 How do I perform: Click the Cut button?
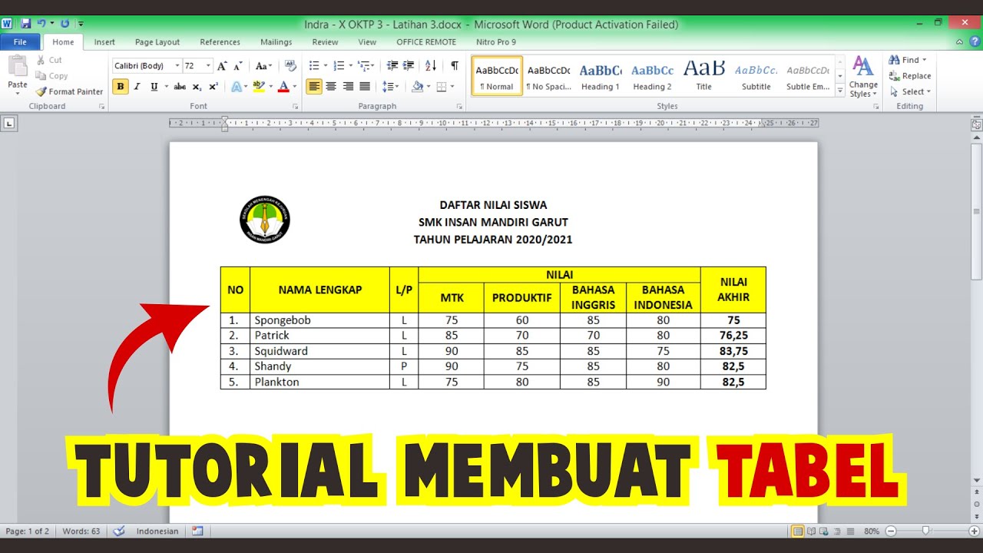(x=50, y=60)
